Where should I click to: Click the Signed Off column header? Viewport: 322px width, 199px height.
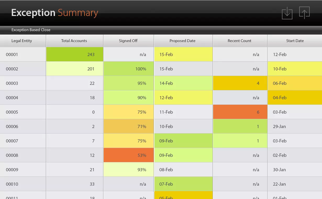click(128, 41)
